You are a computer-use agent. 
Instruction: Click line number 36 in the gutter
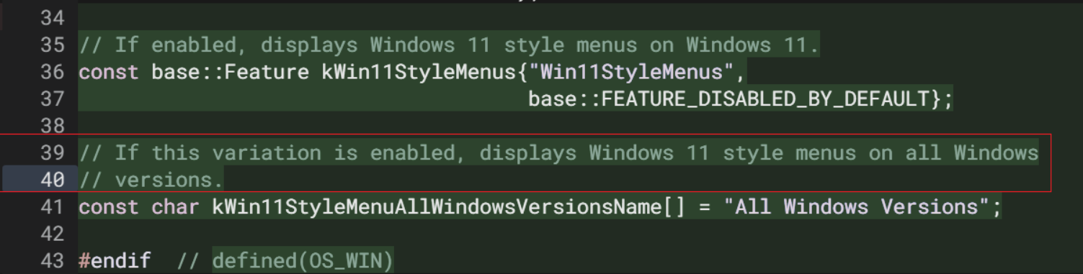click(x=53, y=72)
